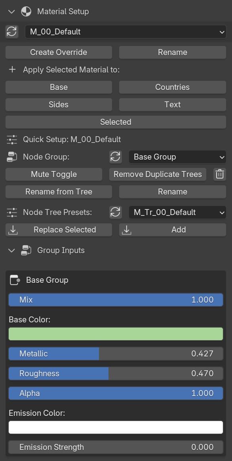Click the Quick Setup sliders icon
The image size is (232, 461).
[12, 139]
